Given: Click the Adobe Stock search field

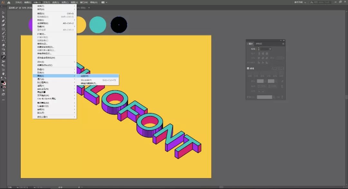Looking at the screenshot, I should [x=327, y=2].
